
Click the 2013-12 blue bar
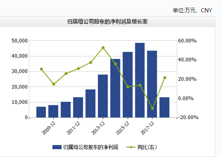(103, 96)
